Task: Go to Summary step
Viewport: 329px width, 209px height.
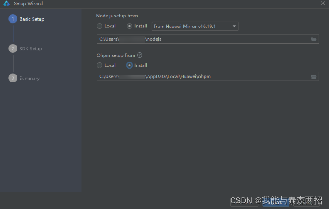Action: [24, 78]
